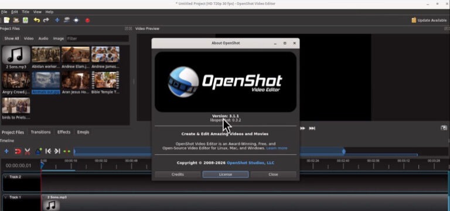
Task: Select the Show All filter
Action: click(12, 39)
